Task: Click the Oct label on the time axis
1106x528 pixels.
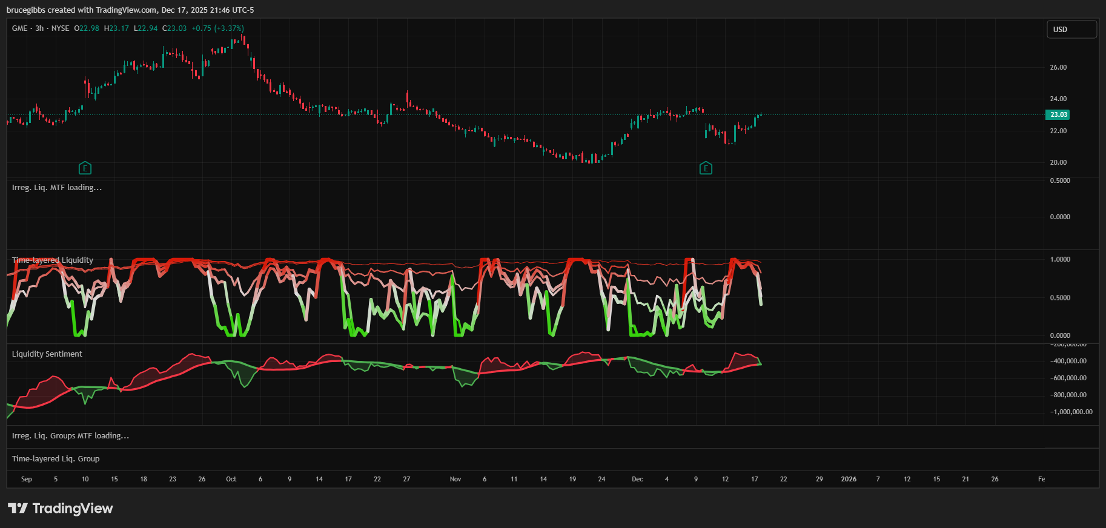Action: pos(231,479)
